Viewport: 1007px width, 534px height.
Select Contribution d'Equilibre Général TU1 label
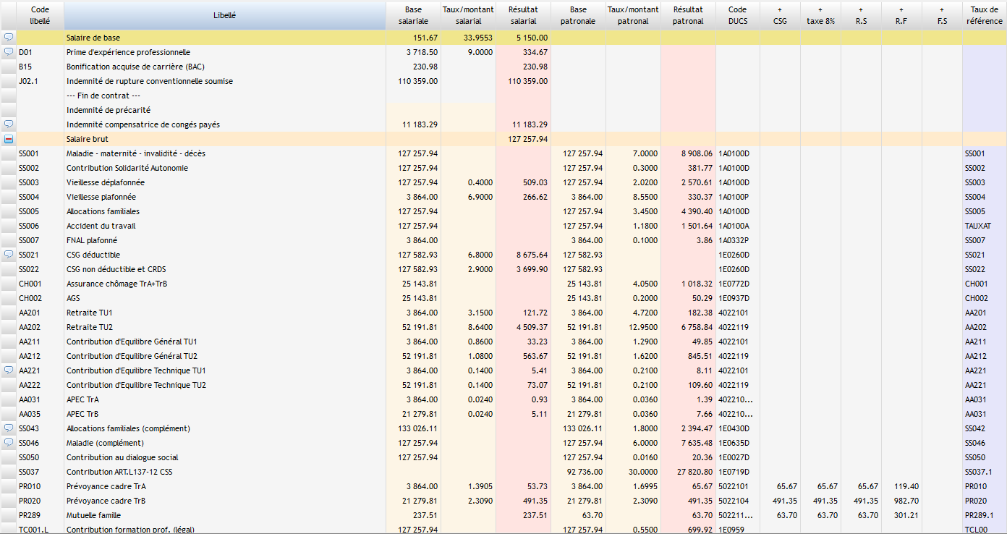click(132, 342)
